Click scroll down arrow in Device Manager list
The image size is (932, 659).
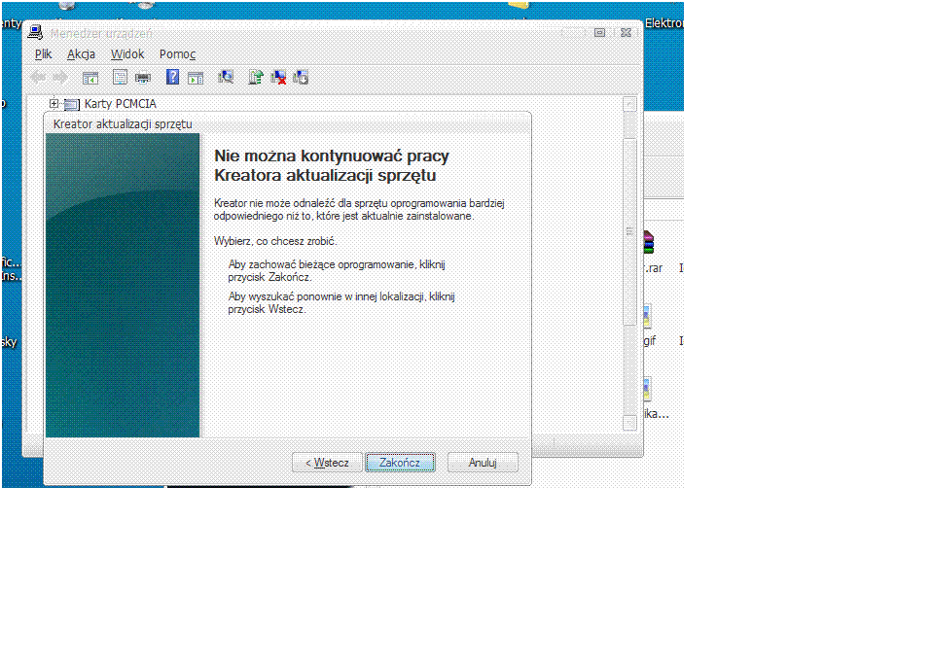click(x=629, y=423)
